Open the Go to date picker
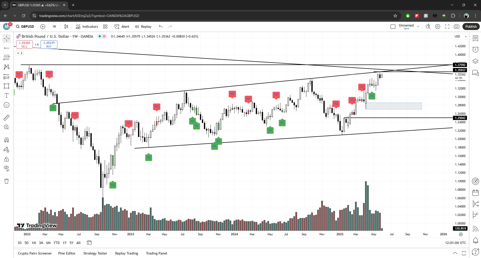The width and height of the screenshot is (481, 258). point(89,242)
